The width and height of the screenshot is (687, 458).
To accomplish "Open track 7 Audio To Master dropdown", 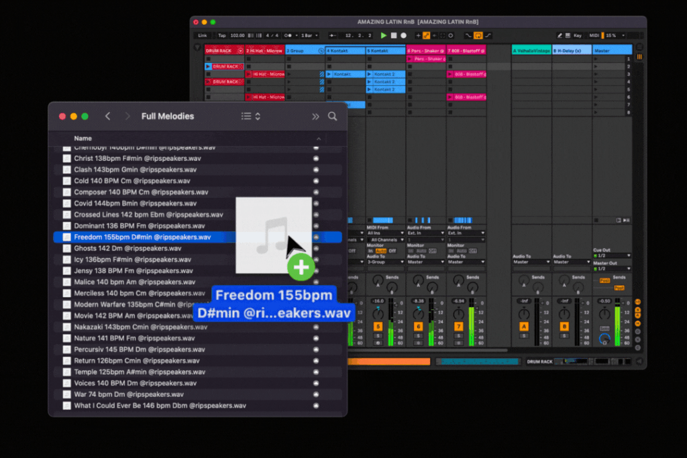I will tap(466, 262).
